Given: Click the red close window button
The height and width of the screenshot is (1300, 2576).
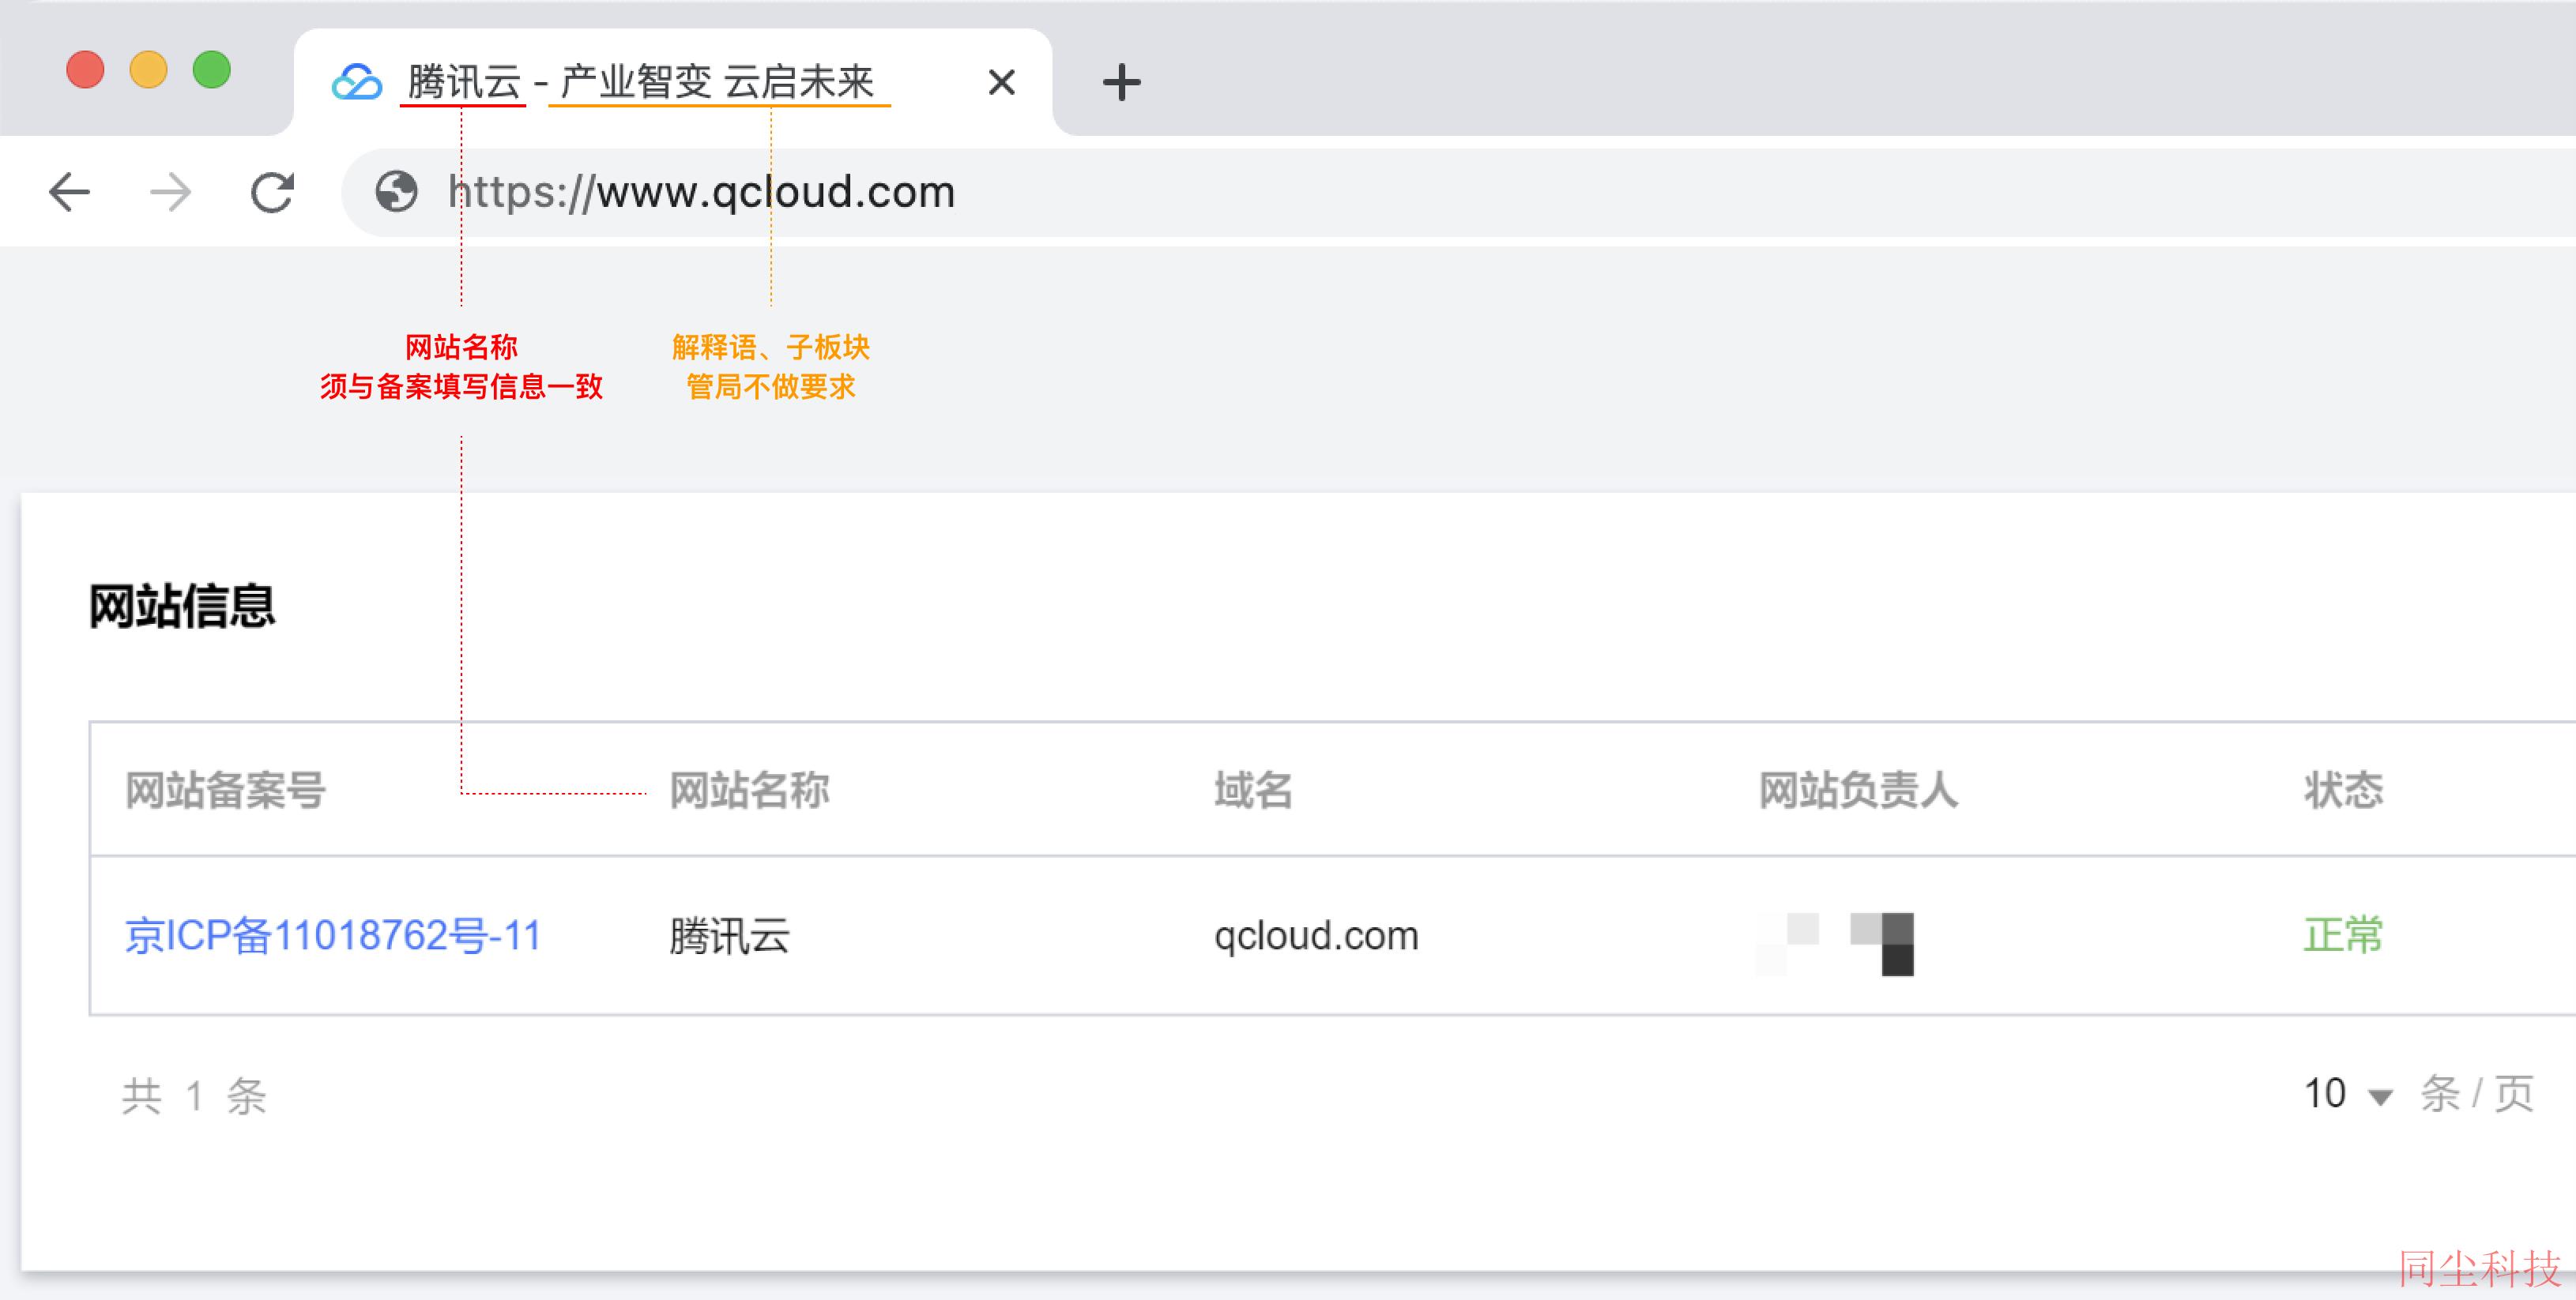Looking at the screenshot, I should [85, 69].
